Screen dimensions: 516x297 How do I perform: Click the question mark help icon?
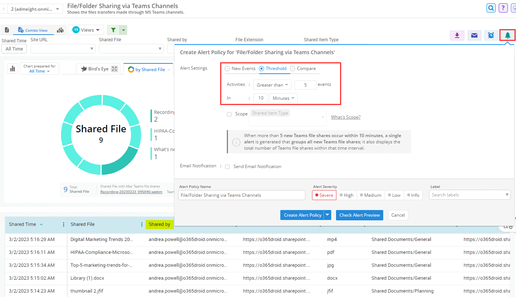[503, 8]
